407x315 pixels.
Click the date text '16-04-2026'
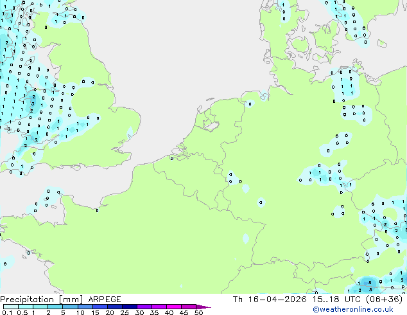pyautogui.click(x=277, y=300)
